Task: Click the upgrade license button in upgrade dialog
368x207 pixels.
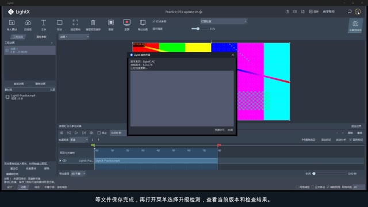Action: [220, 130]
